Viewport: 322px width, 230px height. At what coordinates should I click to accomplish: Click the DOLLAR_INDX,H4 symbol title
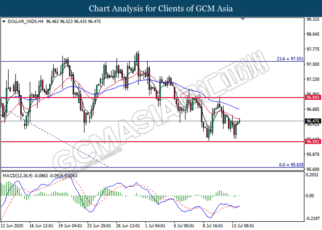pyautogui.click(x=25, y=21)
